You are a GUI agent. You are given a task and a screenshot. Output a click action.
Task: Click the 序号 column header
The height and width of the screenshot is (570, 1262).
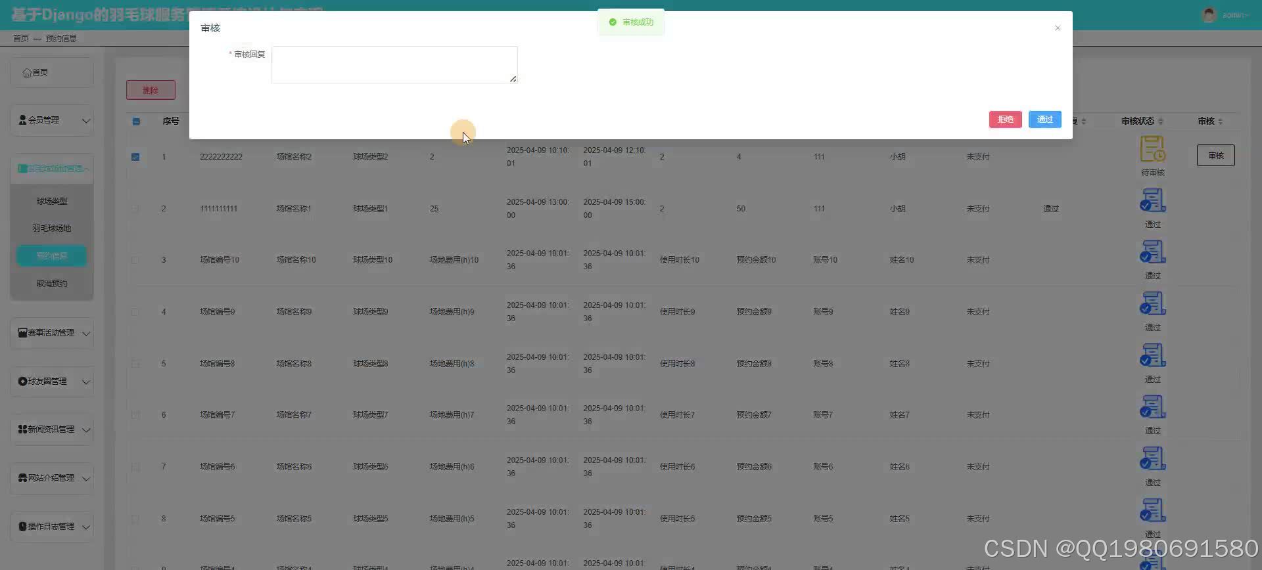coord(171,121)
